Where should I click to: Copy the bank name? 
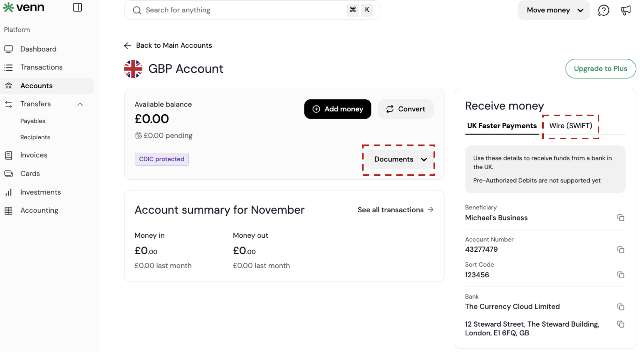click(x=620, y=307)
